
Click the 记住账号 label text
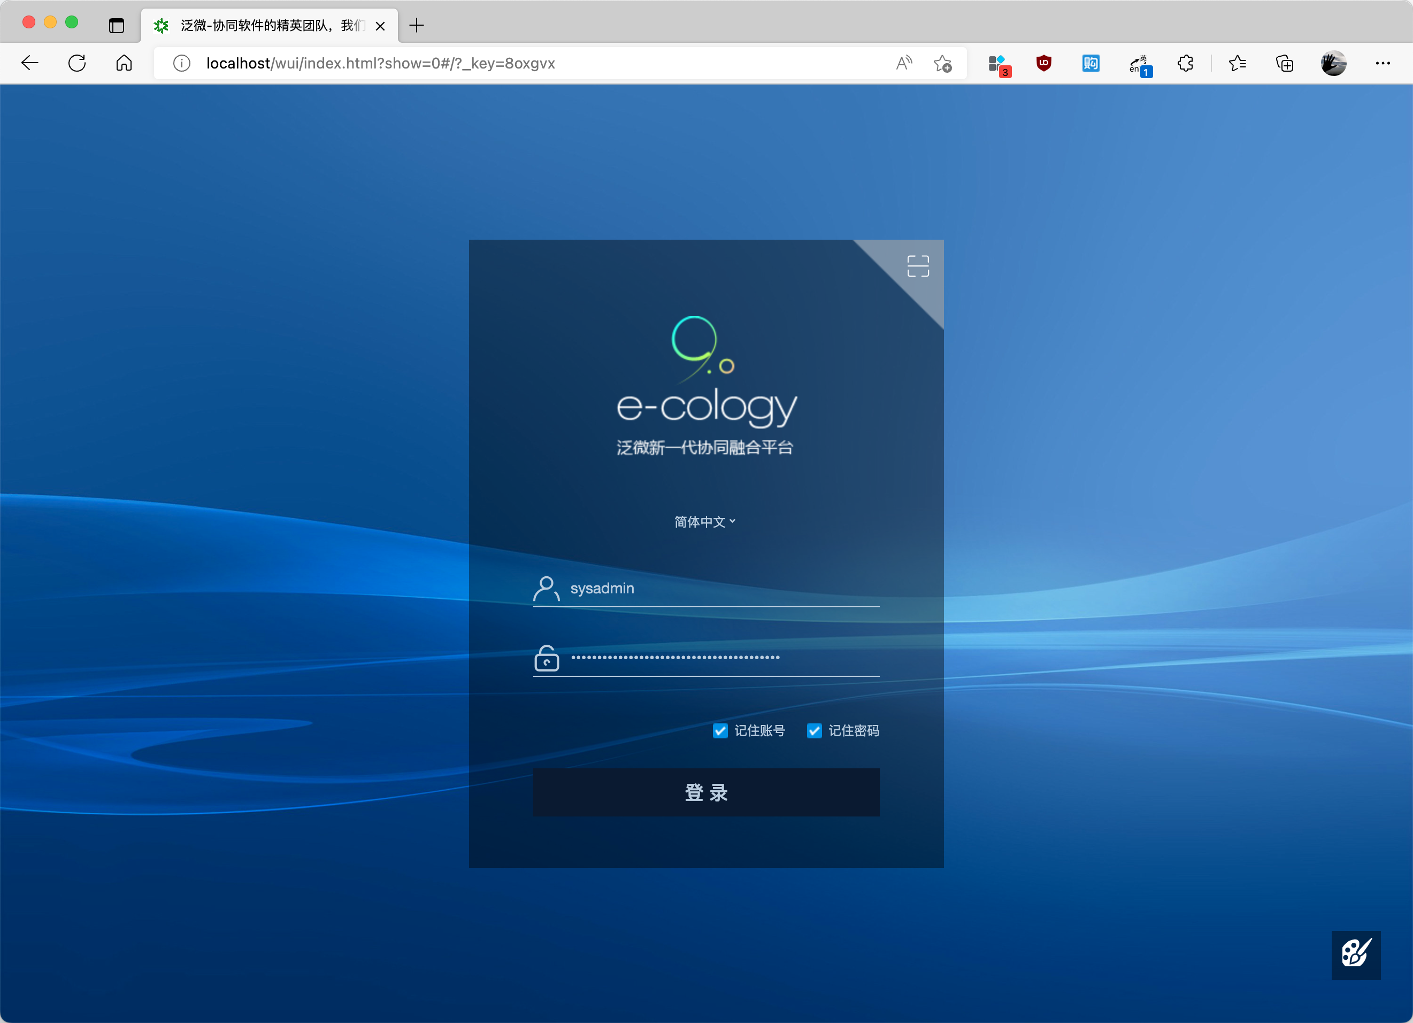(759, 731)
